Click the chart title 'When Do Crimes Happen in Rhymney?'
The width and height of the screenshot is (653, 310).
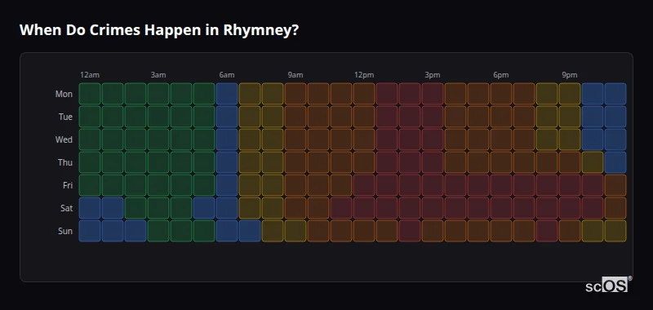click(159, 30)
